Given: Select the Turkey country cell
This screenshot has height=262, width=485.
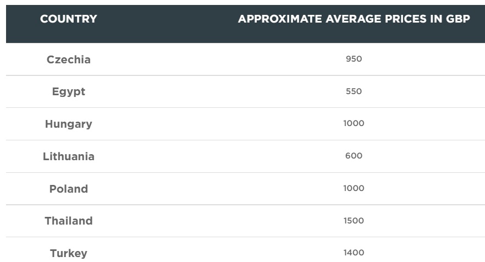Looking at the screenshot, I should 68,253.
